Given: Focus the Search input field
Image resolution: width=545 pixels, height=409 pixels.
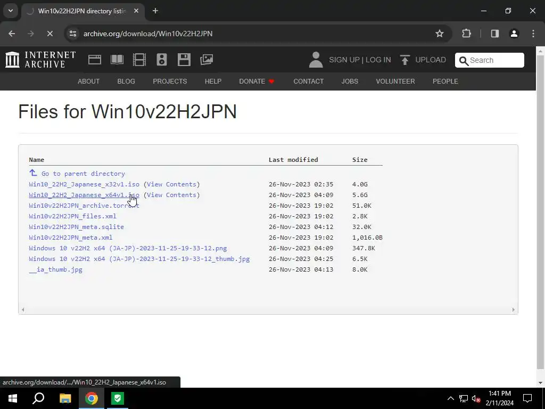Looking at the screenshot, I should (x=490, y=60).
